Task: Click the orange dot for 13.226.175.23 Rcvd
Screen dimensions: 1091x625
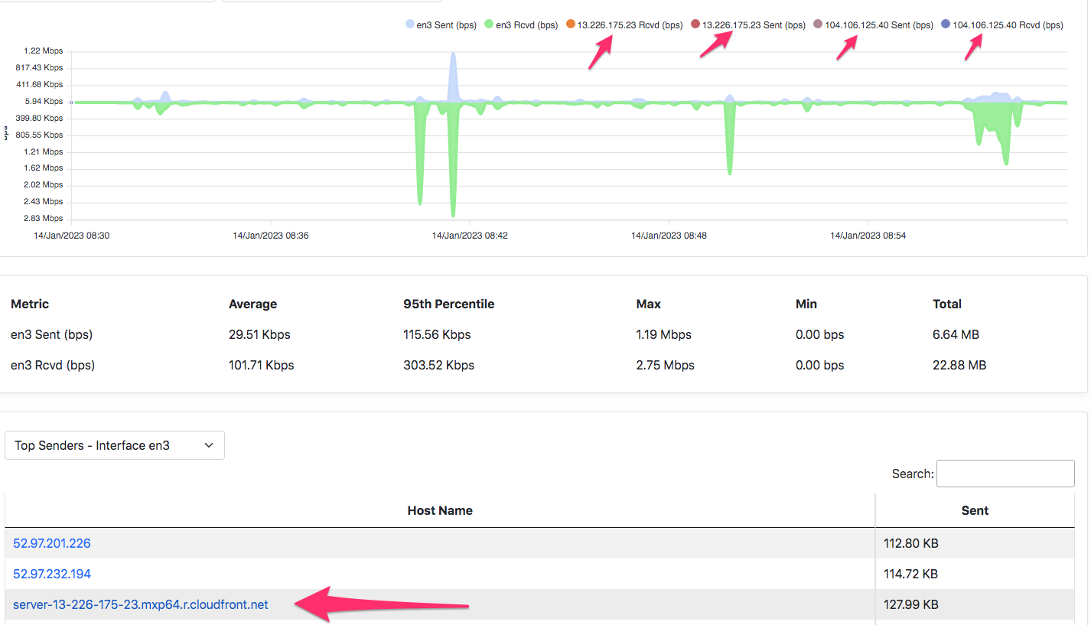Action: click(x=570, y=24)
